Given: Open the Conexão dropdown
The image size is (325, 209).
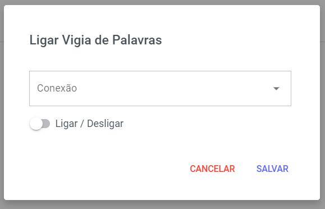Looking at the screenshot, I should 160,88.
